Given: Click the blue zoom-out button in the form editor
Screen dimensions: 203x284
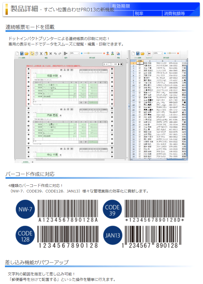Looking at the screenshot, I should click(82, 53).
